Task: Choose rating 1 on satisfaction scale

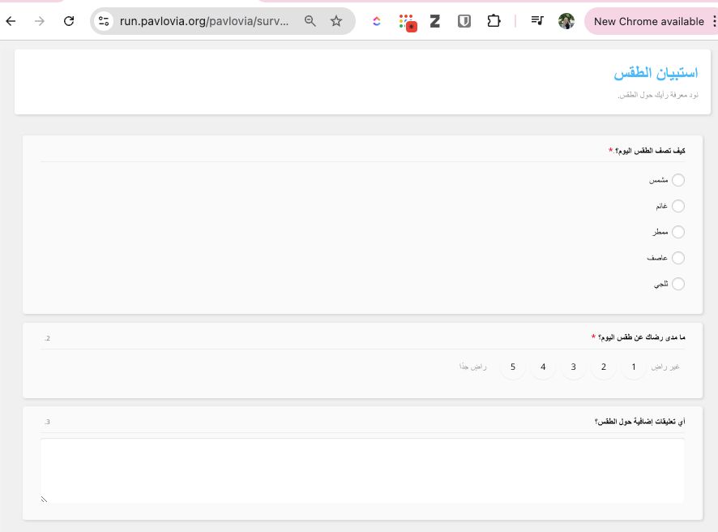Action: 634,367
